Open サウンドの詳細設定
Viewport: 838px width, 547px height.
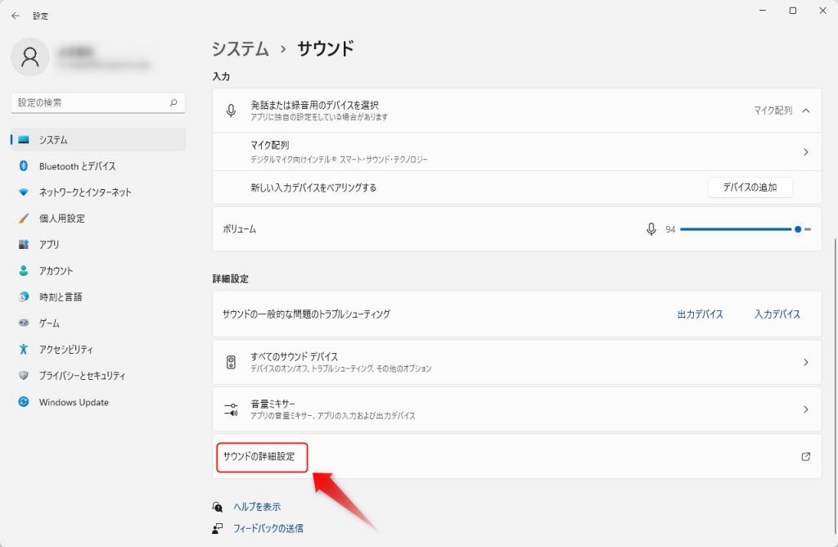517,457
